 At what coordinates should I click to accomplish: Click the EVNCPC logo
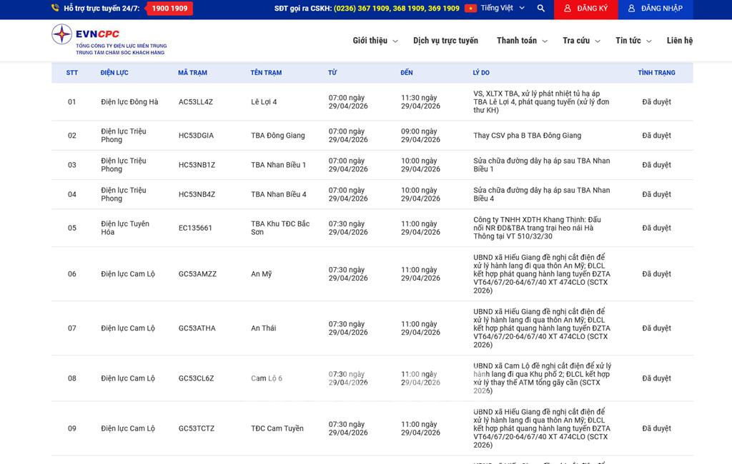point(109,40)
